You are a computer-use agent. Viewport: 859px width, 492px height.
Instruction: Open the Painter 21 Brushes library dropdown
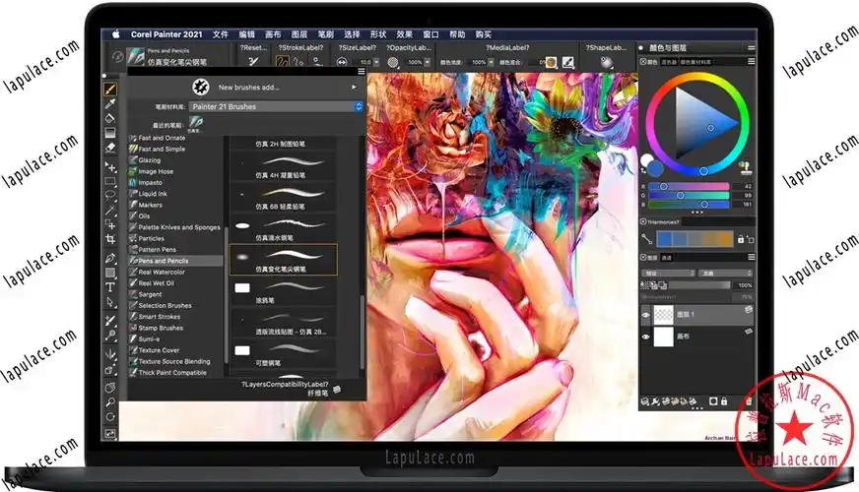[276, 106]
